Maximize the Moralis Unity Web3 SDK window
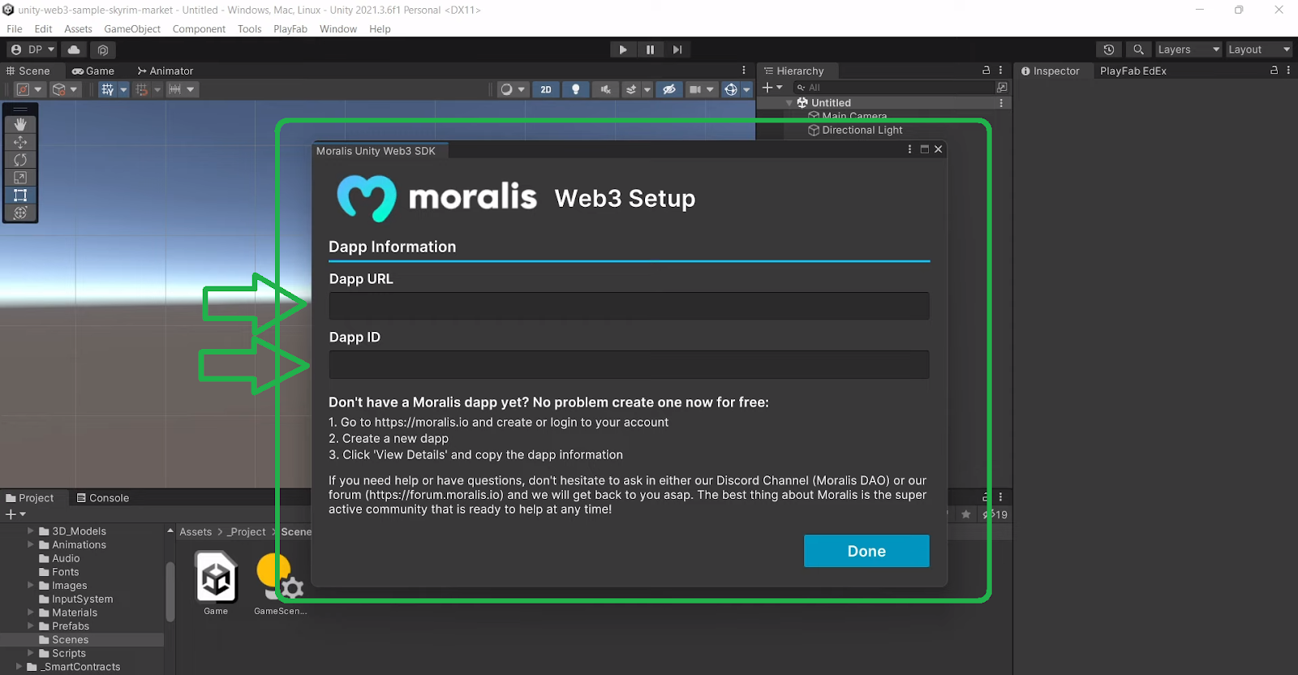The width and height of the screenshot is (1298, 675). point(924,149)
